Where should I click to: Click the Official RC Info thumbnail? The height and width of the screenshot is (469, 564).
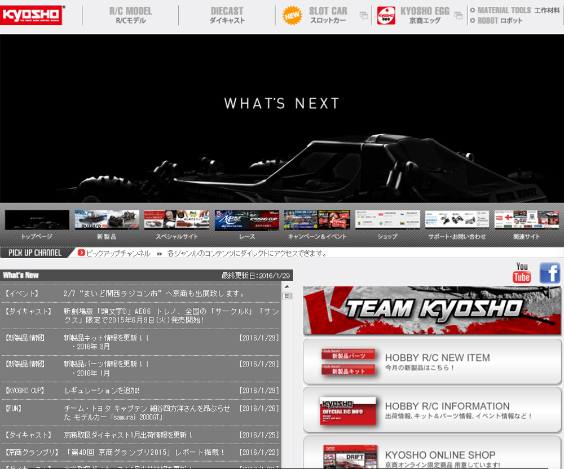(348, 411)
